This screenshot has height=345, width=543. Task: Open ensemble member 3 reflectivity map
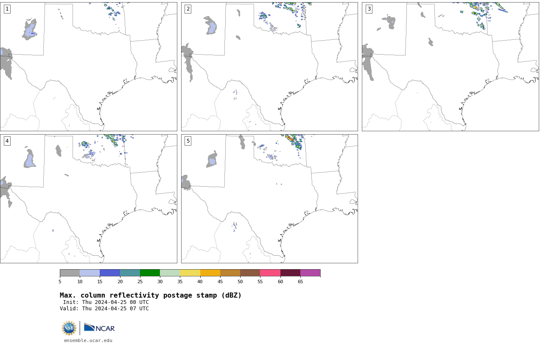(x=450, y=66)
